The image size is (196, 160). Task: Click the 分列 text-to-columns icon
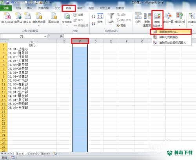tap(138, 18)
